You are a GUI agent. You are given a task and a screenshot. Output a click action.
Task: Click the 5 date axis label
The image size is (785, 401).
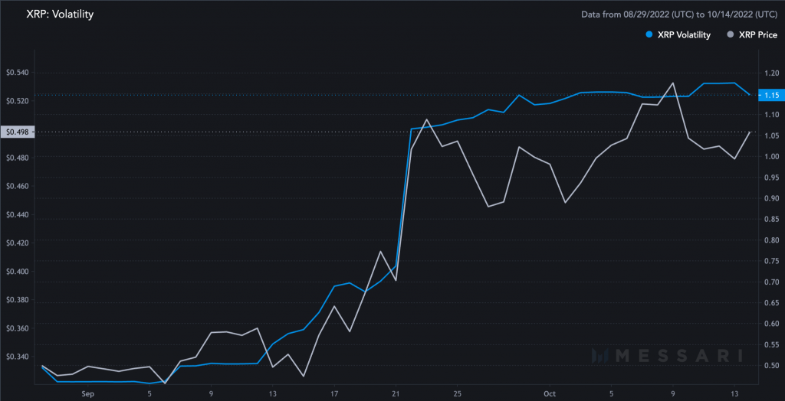coord(149,393)
